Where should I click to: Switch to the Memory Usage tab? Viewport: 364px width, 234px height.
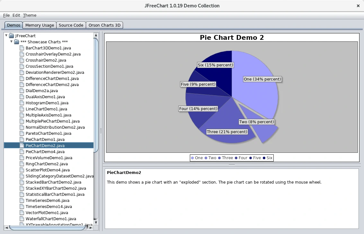[x=40, y=25]
